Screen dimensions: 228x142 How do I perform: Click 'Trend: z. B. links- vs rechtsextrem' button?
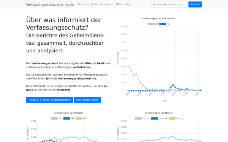[x=49, y=100]
